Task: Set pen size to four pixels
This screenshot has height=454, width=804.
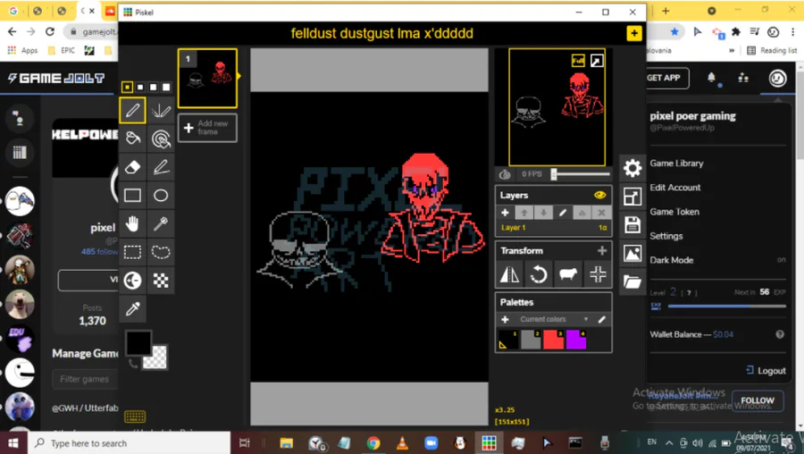Action: (x=165, y=88)
